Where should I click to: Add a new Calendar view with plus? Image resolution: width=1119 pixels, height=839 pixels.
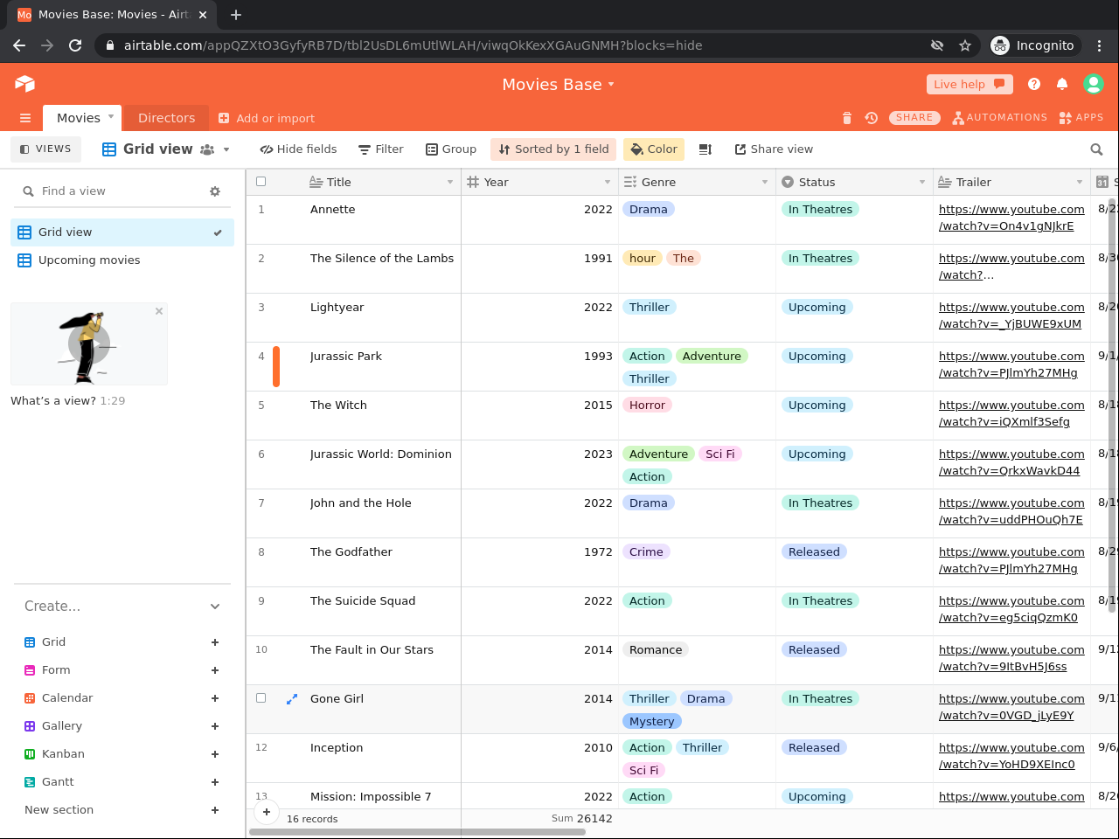pos(215,698)
